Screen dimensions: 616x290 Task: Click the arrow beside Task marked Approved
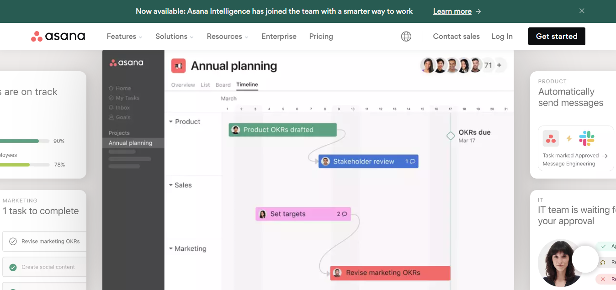[605, 156]
